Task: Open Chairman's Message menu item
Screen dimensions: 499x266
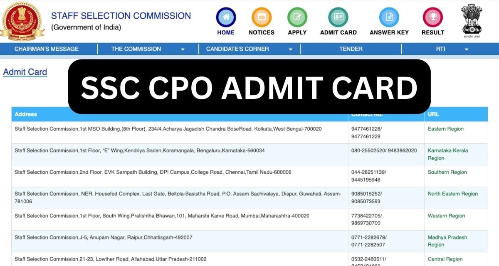Action: click(47, 49)
